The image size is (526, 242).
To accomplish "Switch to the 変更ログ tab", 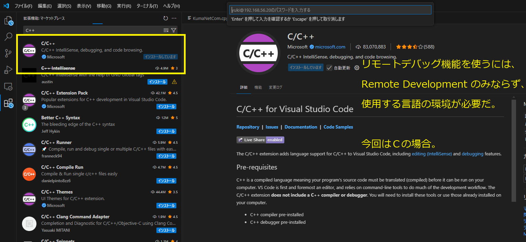I will [275, 87].
